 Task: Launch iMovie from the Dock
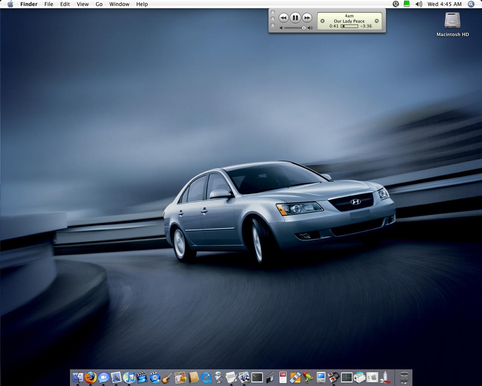pos(142,377)
